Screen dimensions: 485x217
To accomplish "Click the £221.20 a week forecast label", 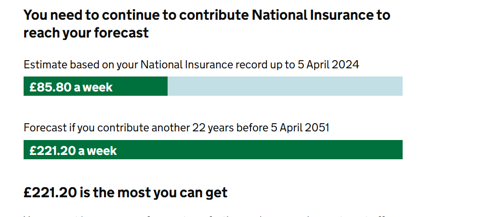I will [73, 151].
